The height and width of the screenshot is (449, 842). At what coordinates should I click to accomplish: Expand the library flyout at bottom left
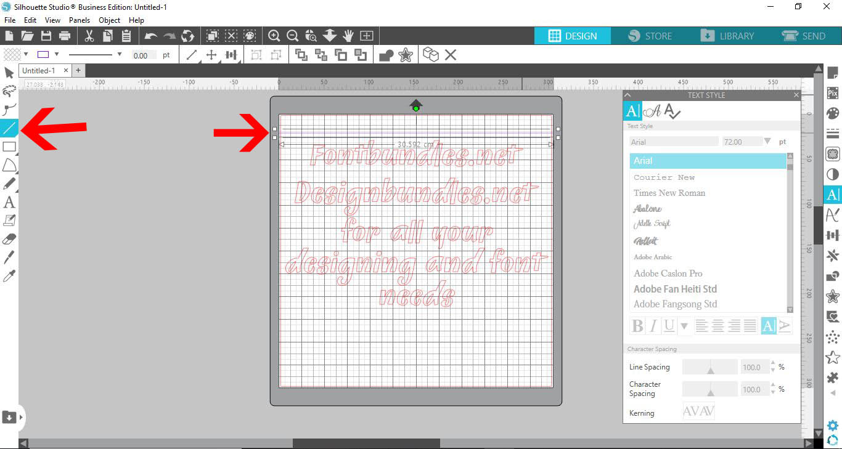click(21, 417)
